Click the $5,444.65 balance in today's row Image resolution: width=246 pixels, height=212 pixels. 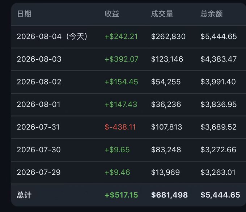click(x=219, y=37)
